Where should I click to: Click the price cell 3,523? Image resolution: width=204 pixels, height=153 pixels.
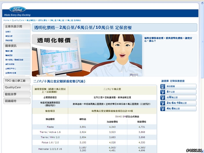click(112, 132)
